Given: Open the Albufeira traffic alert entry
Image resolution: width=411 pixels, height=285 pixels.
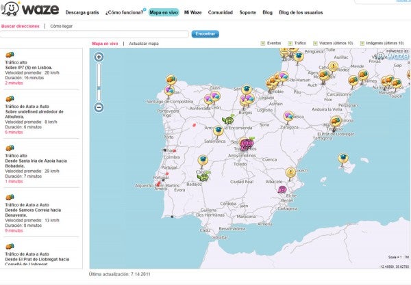Looking at the screenshot, I should coord(41,116).
